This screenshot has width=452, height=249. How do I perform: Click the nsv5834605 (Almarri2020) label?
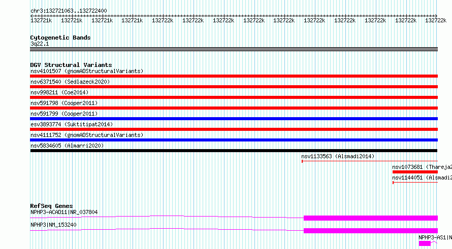(67, 146)
